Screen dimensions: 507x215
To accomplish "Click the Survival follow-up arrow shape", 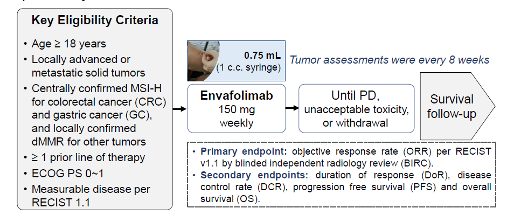I will 457,106.
